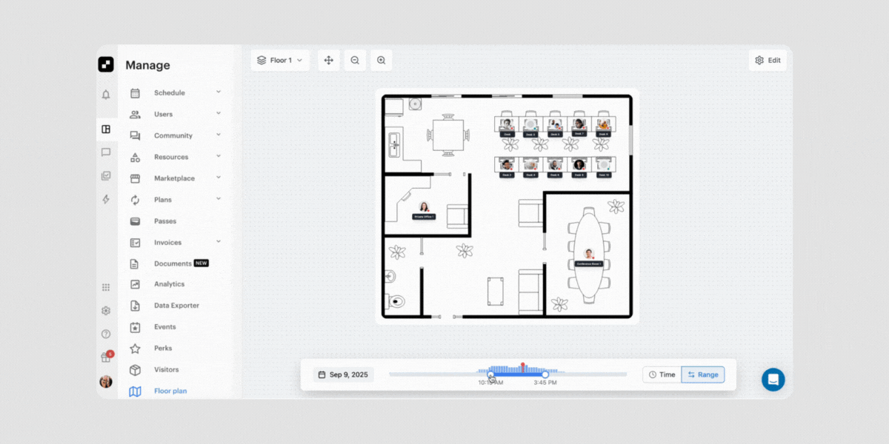Zoom out using the magnifier minus icon

pyautogui.click(x=355, y=60)
